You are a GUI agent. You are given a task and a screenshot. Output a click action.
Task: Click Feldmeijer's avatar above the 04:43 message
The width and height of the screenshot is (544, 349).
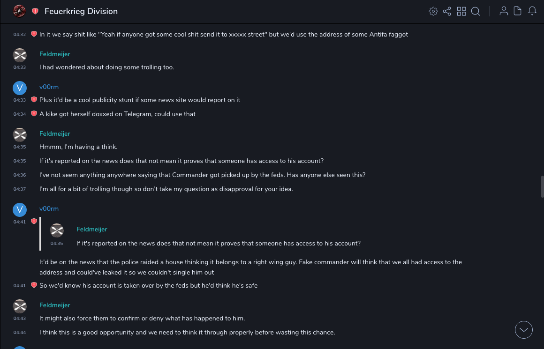coord(20,306)
